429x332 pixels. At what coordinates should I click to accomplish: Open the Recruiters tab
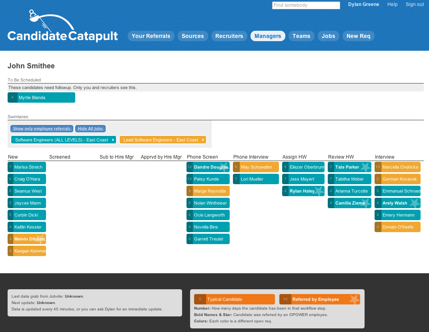click(229, 36)
